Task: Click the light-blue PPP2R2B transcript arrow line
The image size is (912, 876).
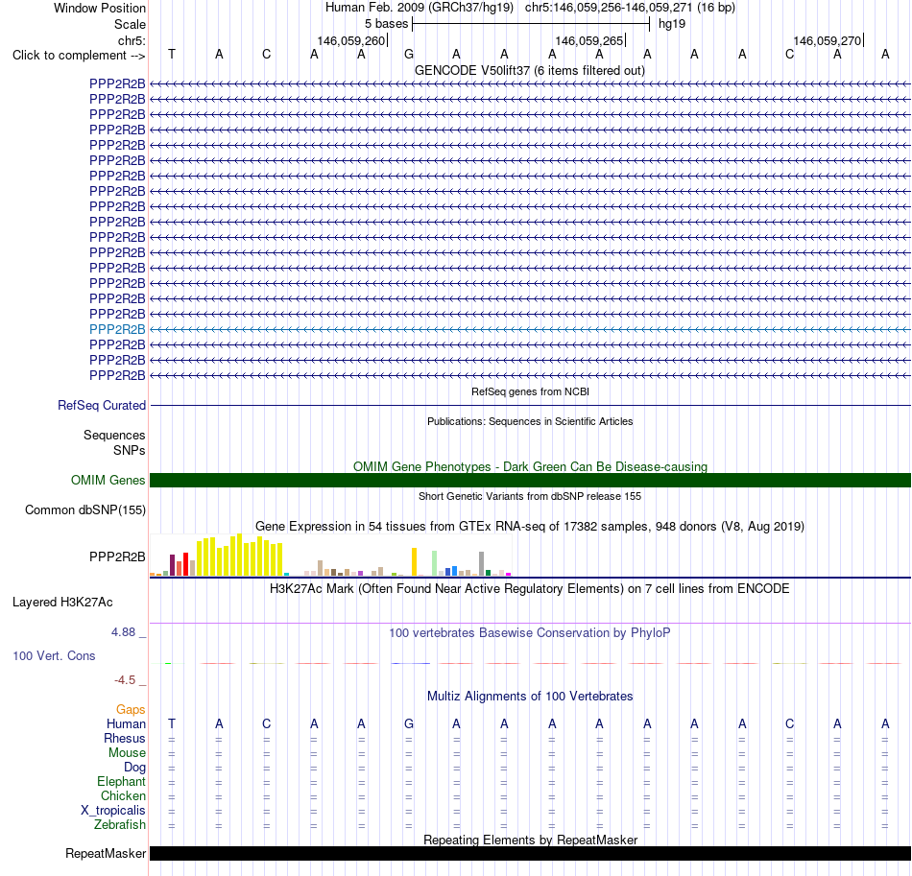Action: tap(531, 329)
